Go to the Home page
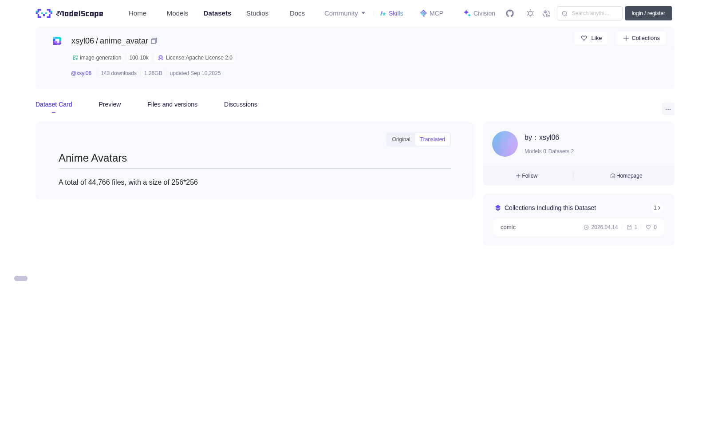Screen dimensions: 710x444 pos(138,13)
